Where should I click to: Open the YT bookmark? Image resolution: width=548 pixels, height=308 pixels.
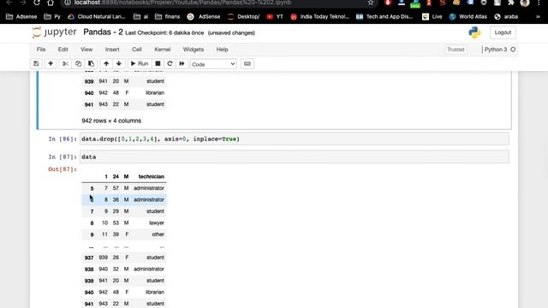(275, 17)
